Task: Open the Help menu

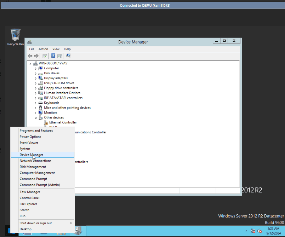Action: coord(67,49)
